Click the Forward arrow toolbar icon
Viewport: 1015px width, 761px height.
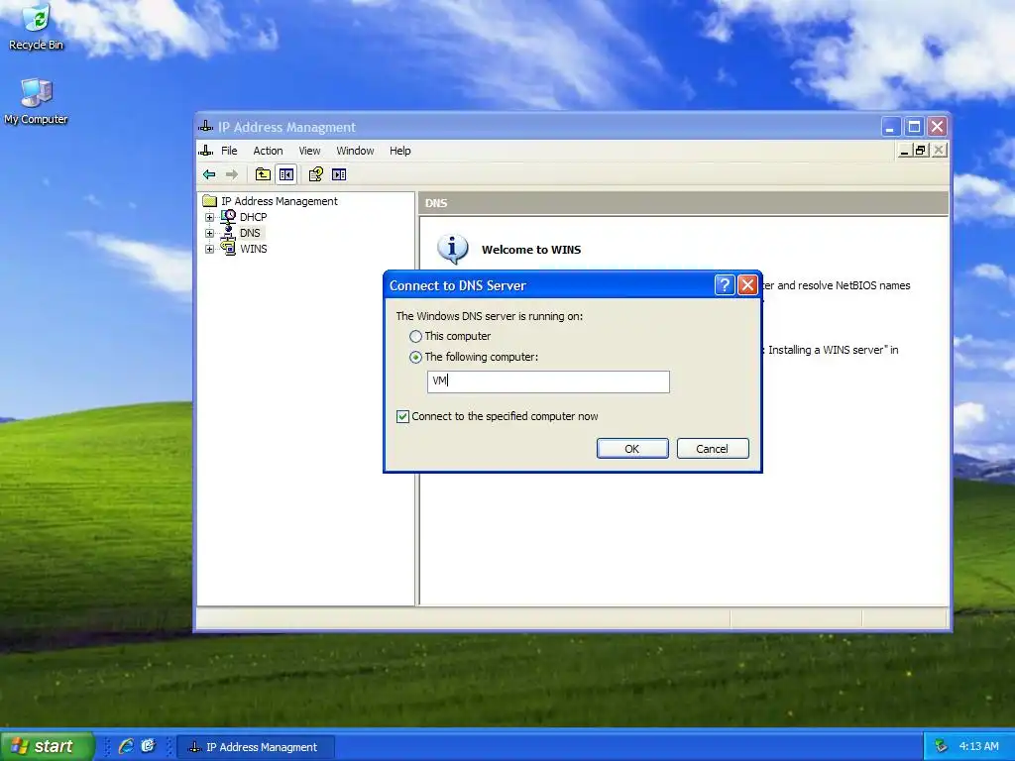(232, 174)
